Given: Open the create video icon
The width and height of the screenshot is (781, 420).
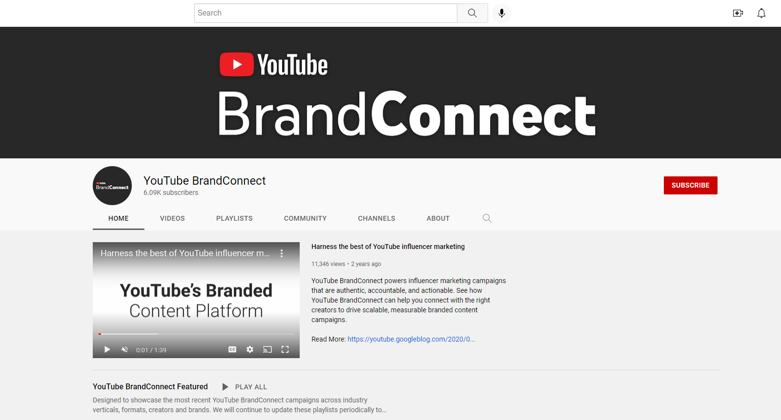Looking at the screenshot, I should click(x=738, y=13).
